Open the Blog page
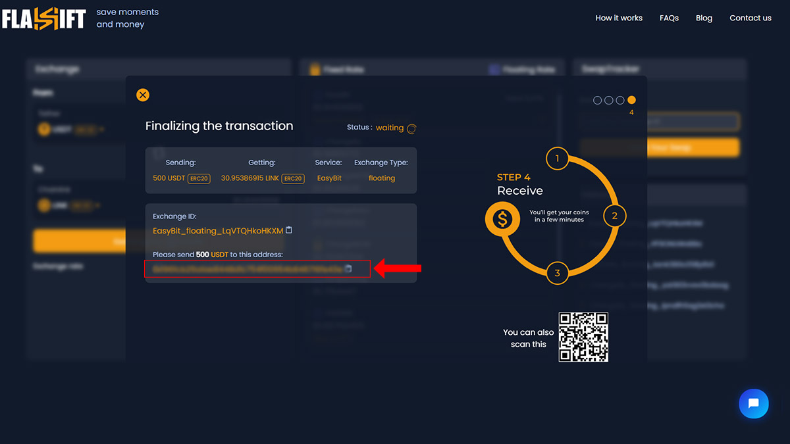790x444 pixels. (x=704, y=18)
